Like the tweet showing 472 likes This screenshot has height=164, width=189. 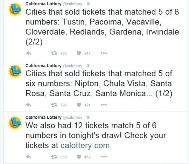(79, 157)
